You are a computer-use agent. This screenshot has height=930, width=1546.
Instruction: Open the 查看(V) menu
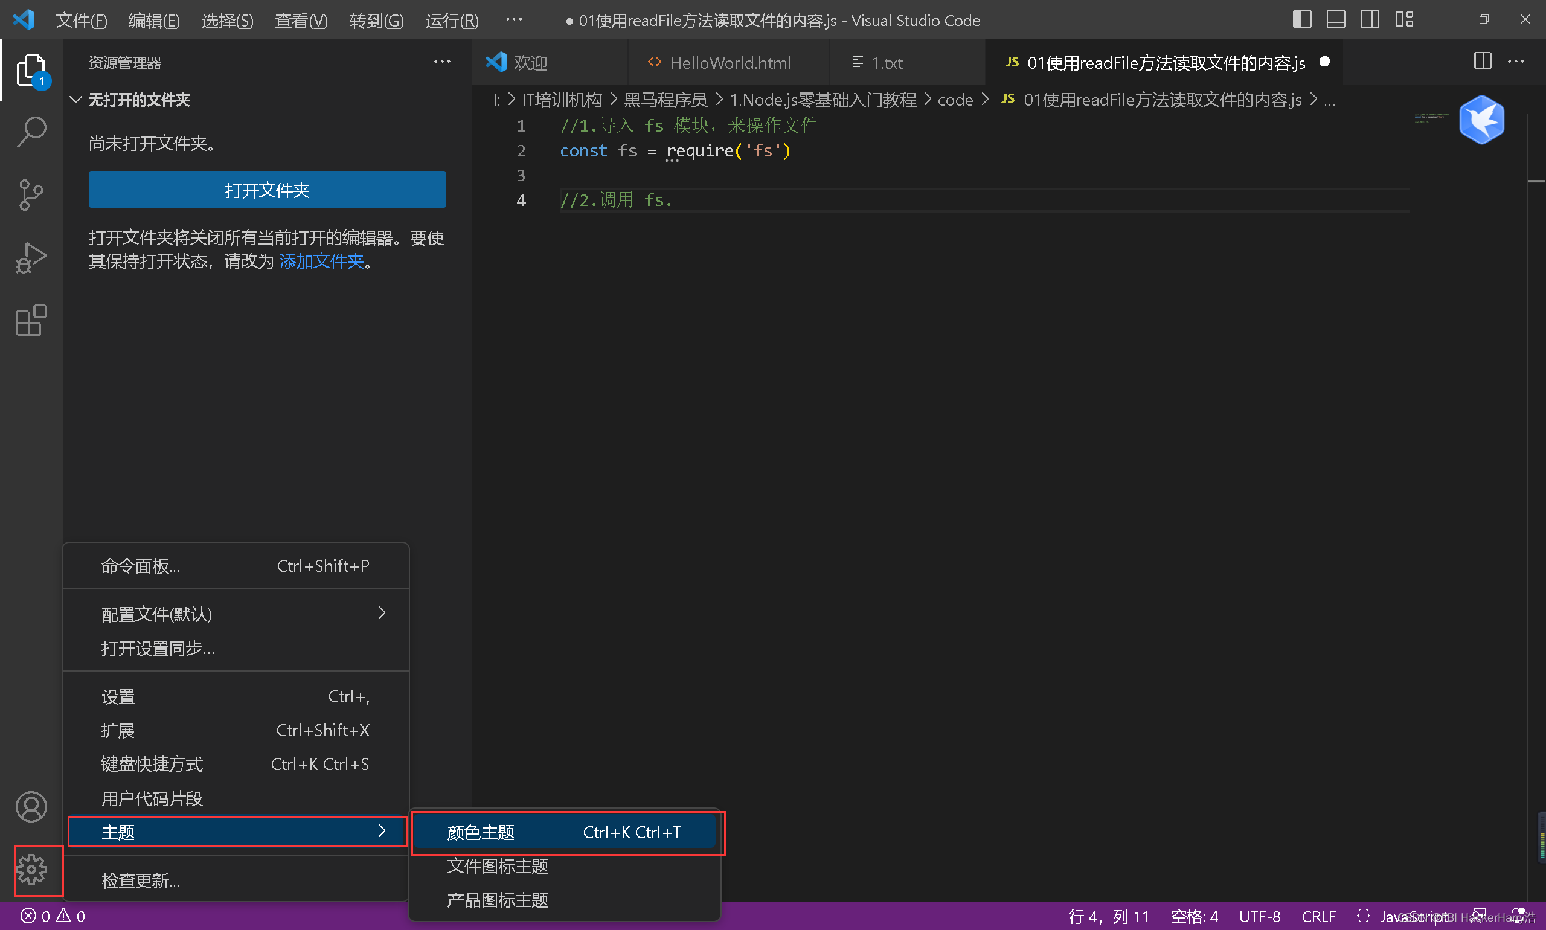pyautogui.click(x=301, y=21)
